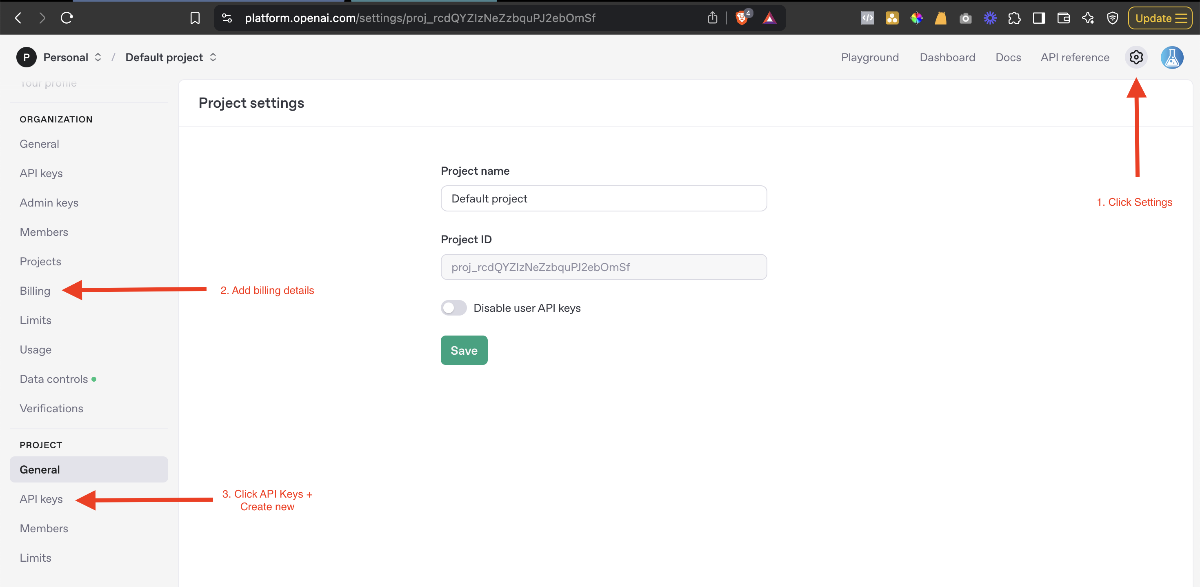Bookmark this page with bookmark icon
The image size is (1200, 587).
pos(195,18)
